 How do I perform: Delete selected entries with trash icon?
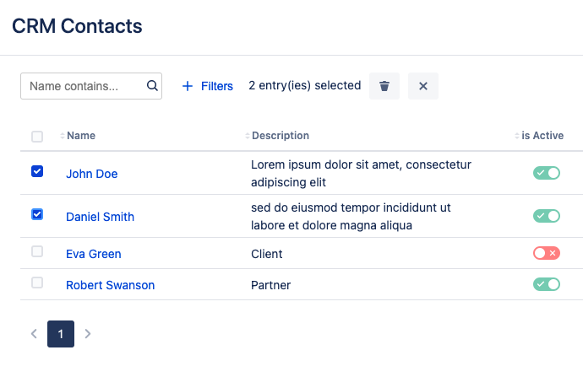click(384, 86)
